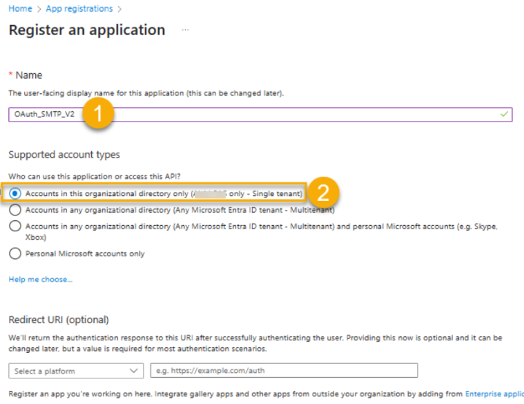This screenshot has width=524, height=404.
Task: Select Accounts in this organizational directory only
Action: (15, 193)
